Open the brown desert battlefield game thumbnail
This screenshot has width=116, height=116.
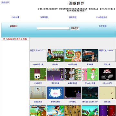point(72,111)
